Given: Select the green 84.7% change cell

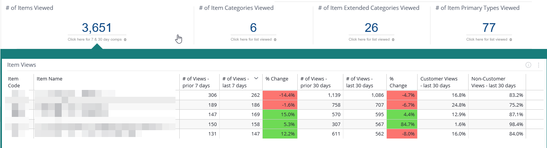Looking at the screenshot, I should pyautogui.click(x=402, y=124).
